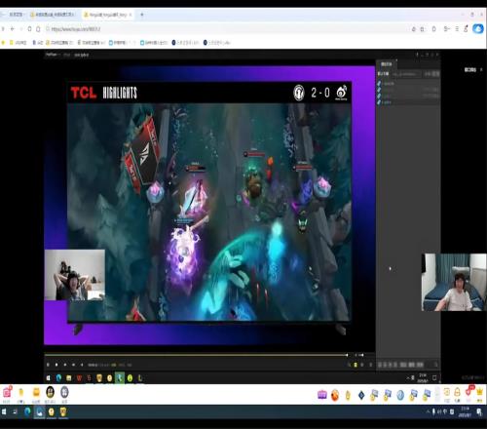Click the browser back arrow
This screenshot has width=487, height=429.
13,29
